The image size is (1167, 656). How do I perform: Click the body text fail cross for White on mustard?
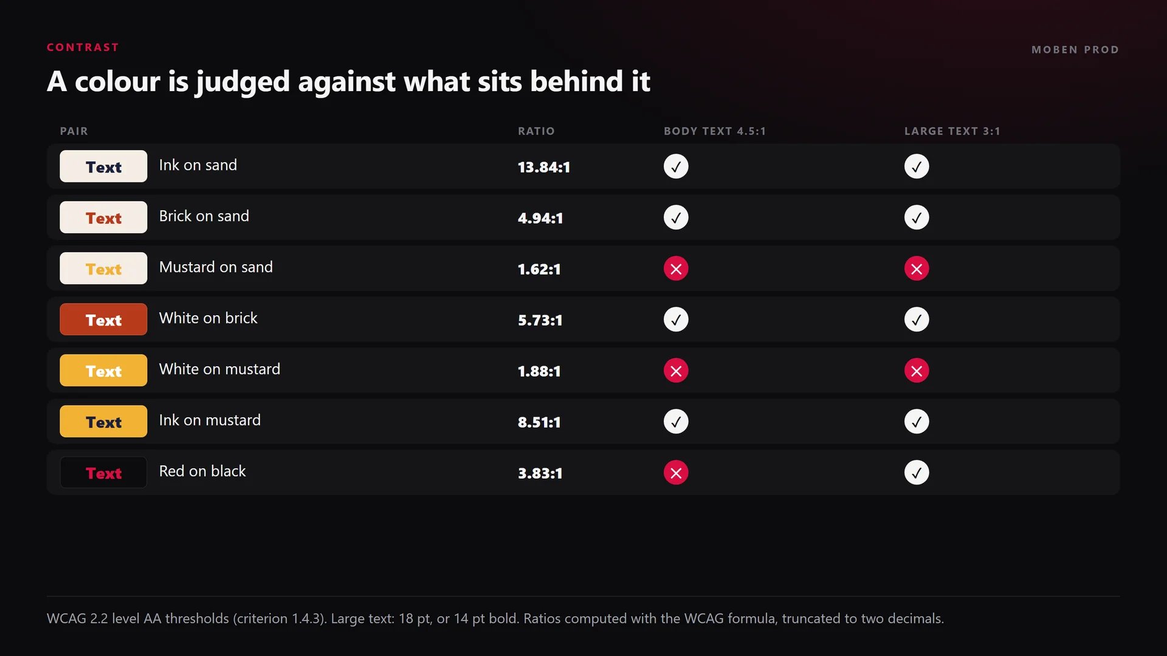[676, 371]
